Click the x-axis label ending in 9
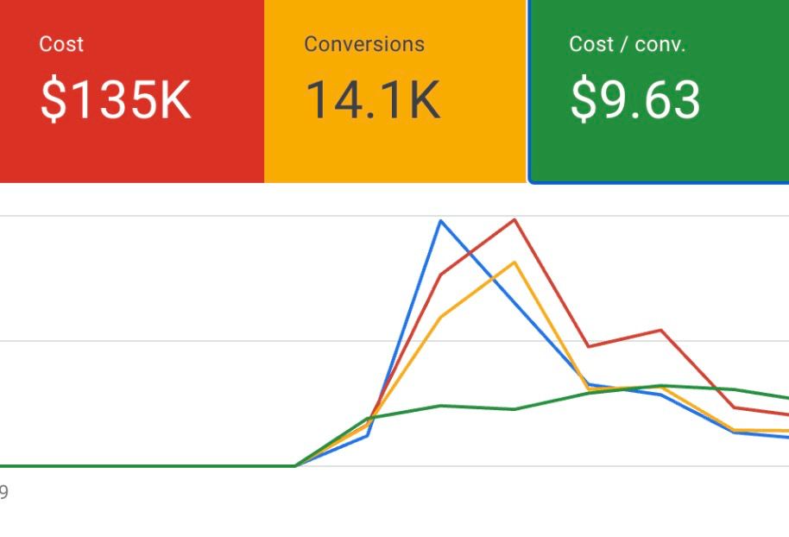The image size is (789, 537). tap(4, 493)
